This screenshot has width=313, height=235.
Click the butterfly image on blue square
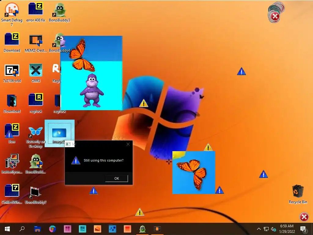click(193, 173)
